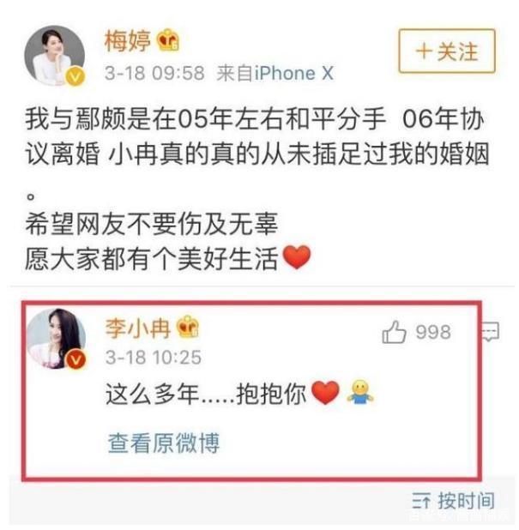The width and height of the screenshot is (519, 530).
Task: Like 李小冉's comment with thumbs-up icon
Action: click(x=394, y=332)
